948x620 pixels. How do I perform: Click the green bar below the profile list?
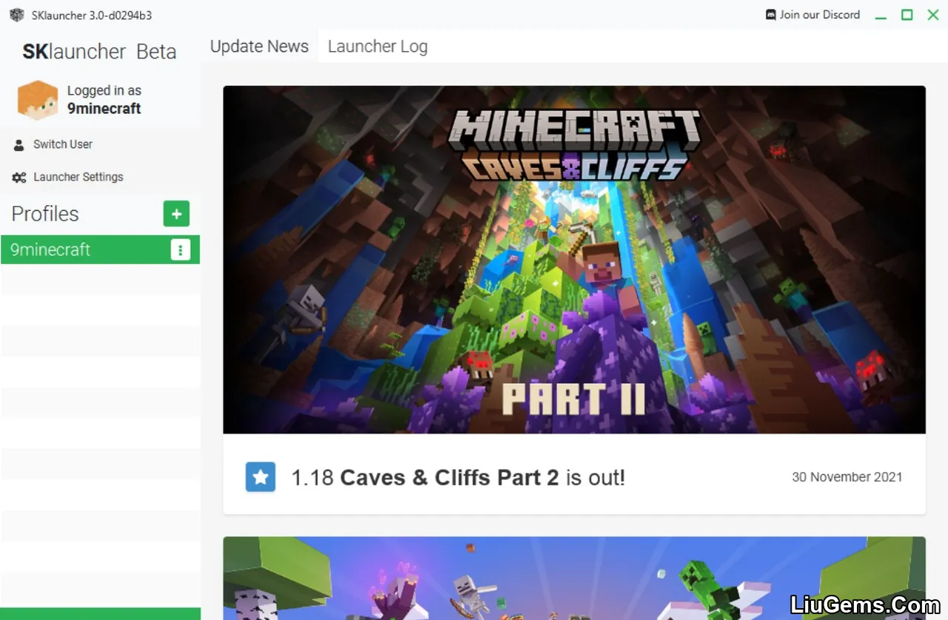(x=100, y=614)
